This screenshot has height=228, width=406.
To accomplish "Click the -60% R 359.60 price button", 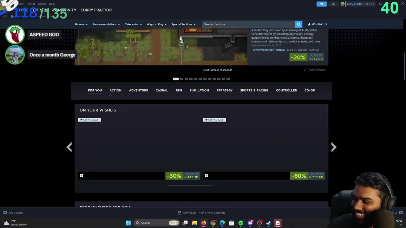I will 307,176.
